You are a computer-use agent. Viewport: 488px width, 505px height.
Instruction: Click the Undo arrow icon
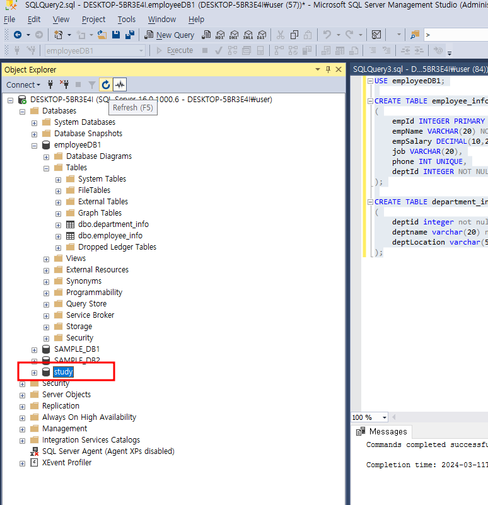click(x=327, y=35)
